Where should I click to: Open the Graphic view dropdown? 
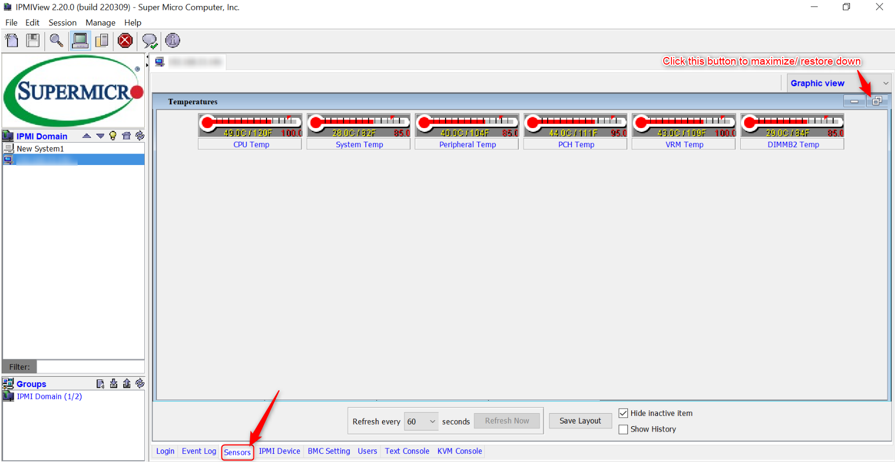pyautogui.click(x=839, y=83)
